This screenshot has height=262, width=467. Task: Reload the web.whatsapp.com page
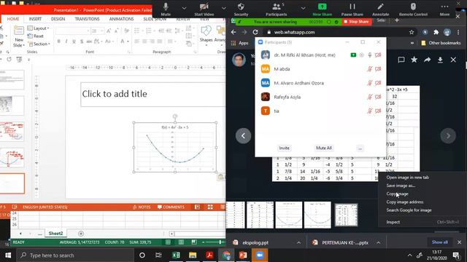(x=255, y=32)
